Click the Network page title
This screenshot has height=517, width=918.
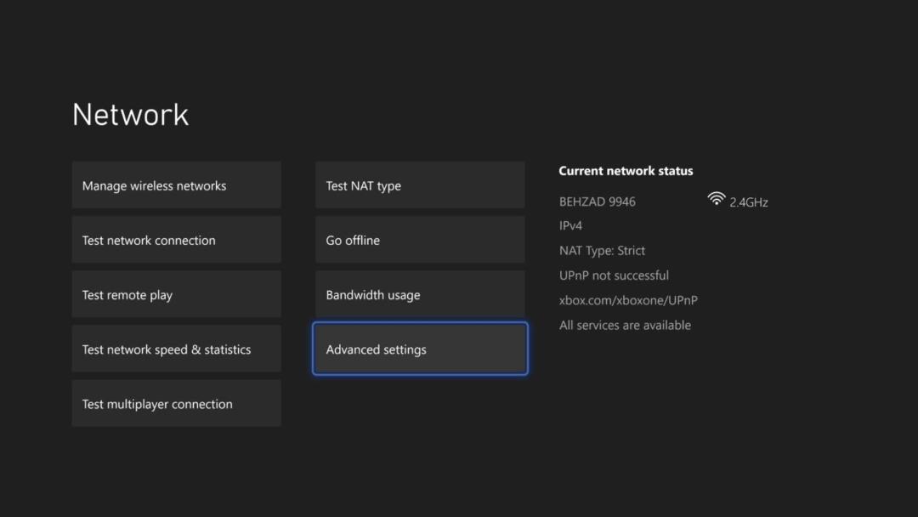[x=131, y=114]
